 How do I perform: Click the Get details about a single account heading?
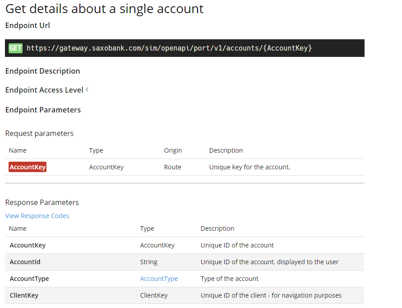(x=104, y=9)
